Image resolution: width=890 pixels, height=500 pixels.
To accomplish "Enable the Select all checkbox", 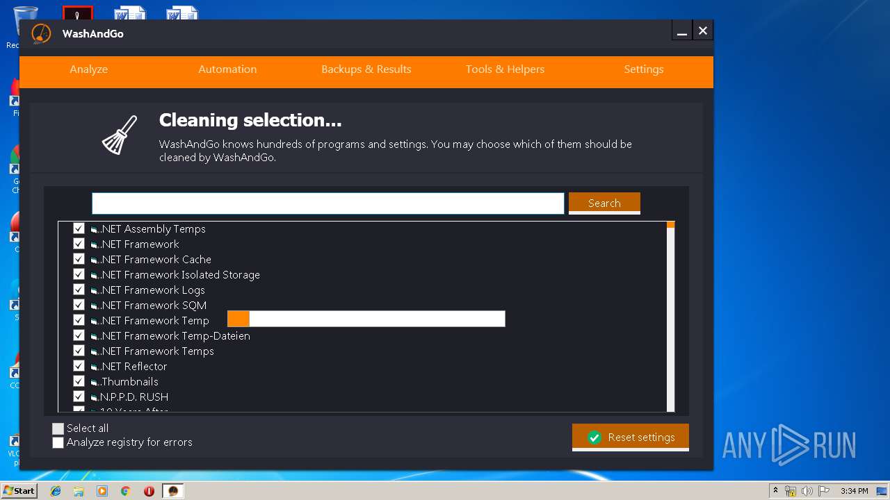I will (x=58, y=428).
